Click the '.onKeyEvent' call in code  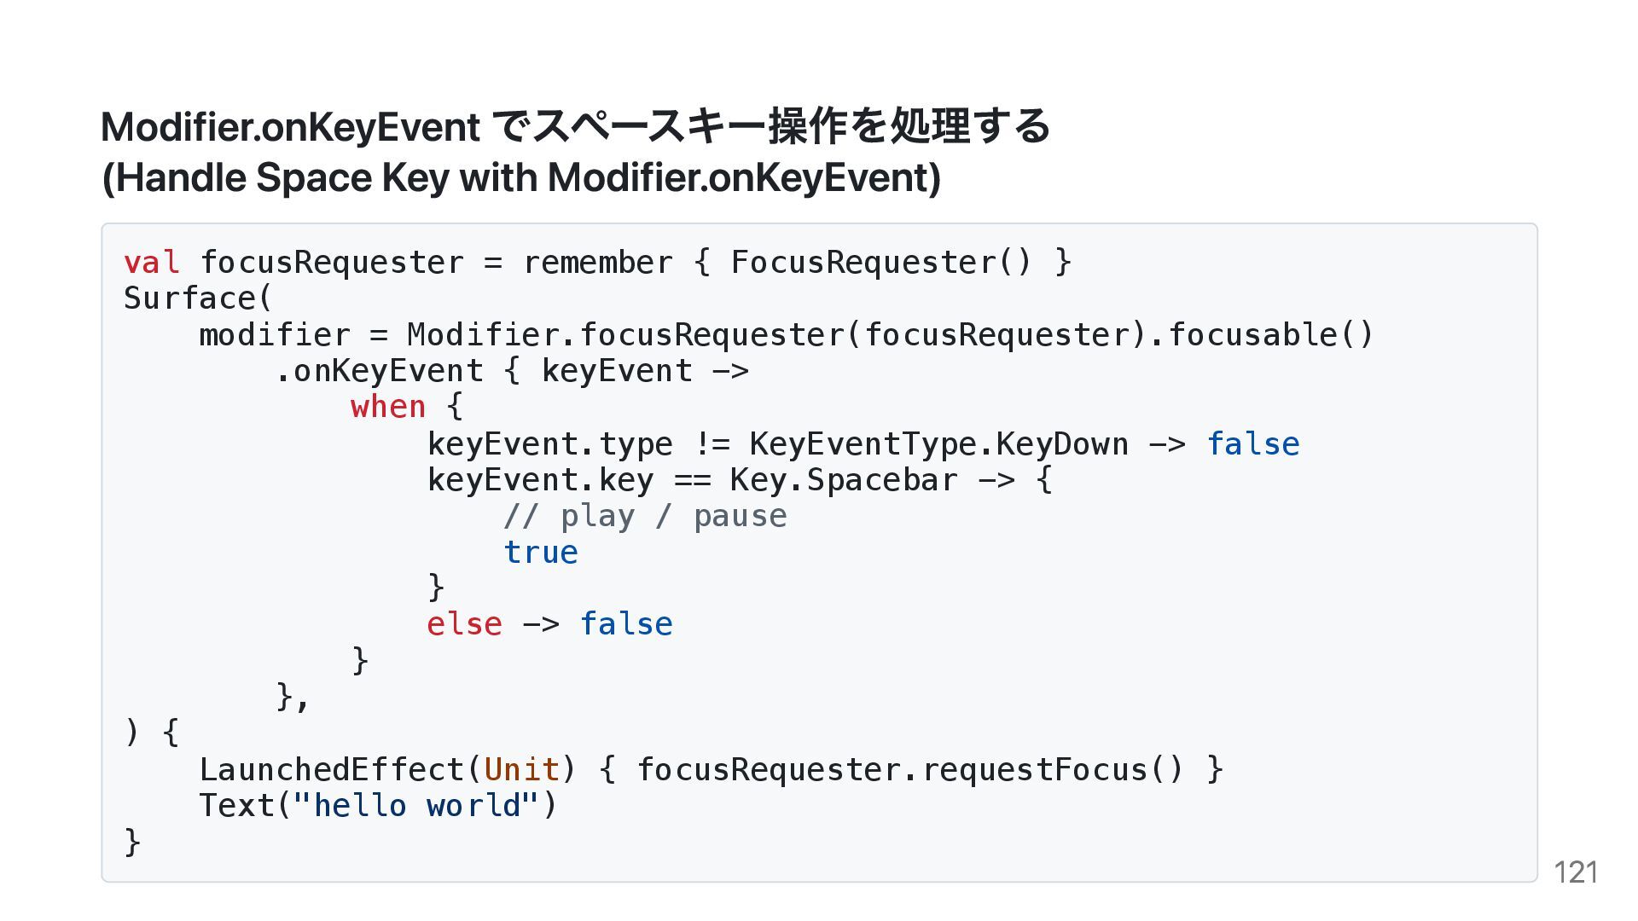(380, 371)
